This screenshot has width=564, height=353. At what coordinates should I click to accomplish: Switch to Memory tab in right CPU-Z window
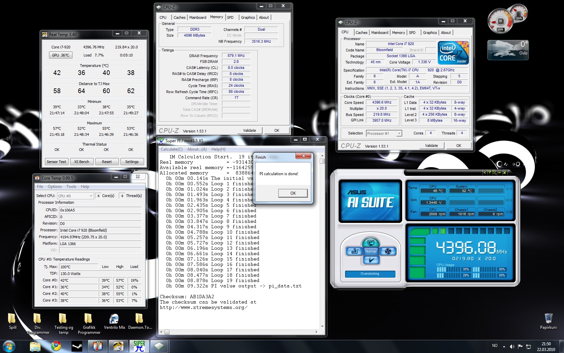398,33
